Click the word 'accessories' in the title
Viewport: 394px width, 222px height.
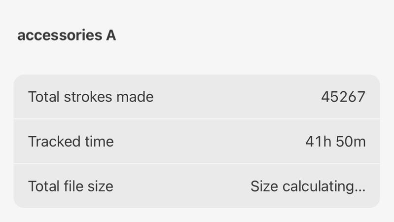pos(60,36)
